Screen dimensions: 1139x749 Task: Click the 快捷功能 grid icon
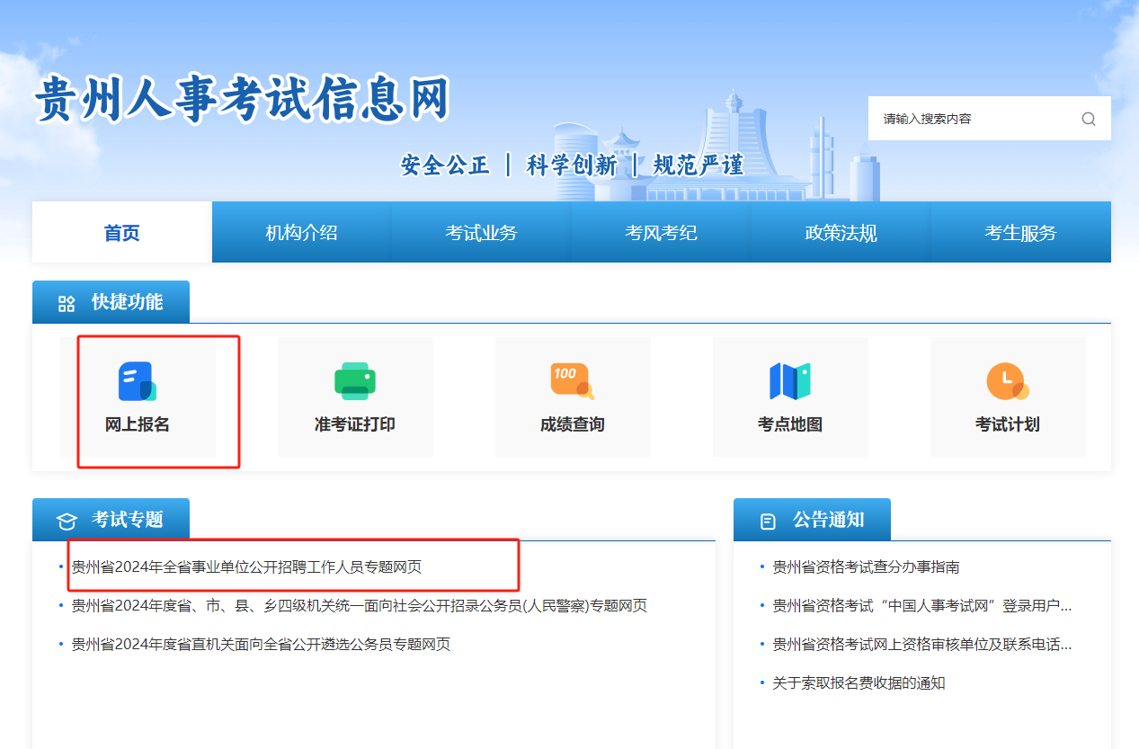[67, 303]
